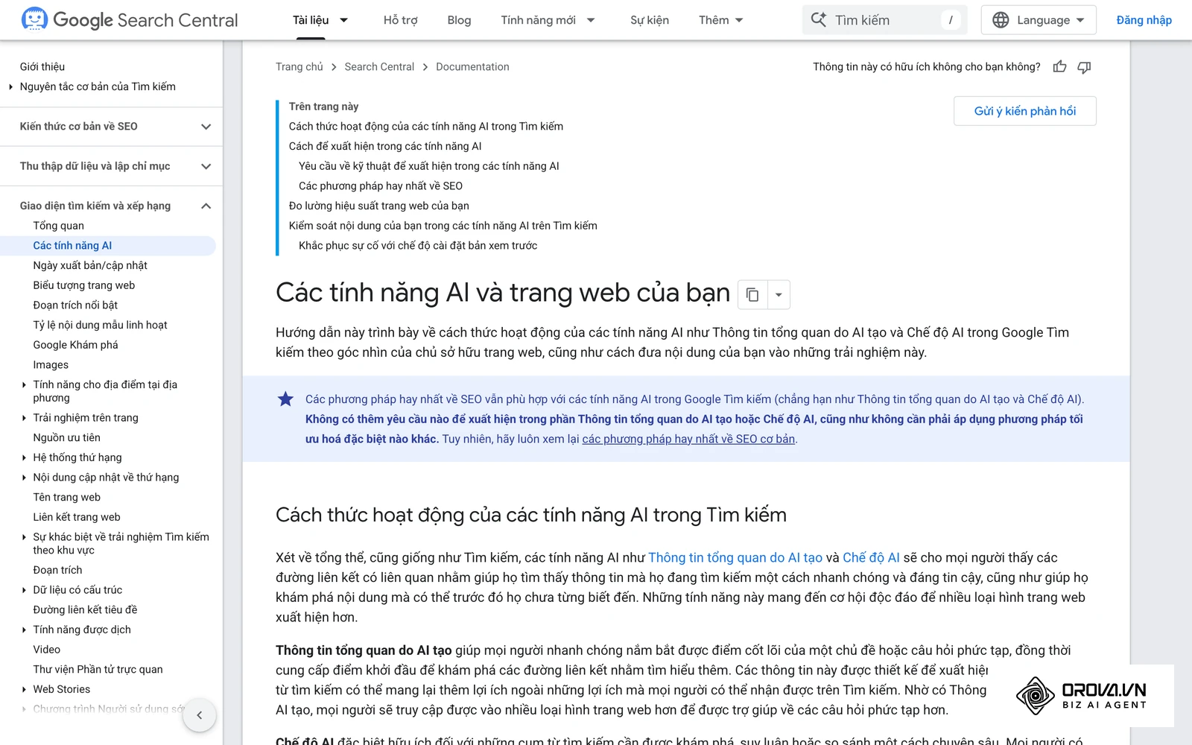
Task: Click the thumbs down not helpful icon
Action: coord(1084,67)
